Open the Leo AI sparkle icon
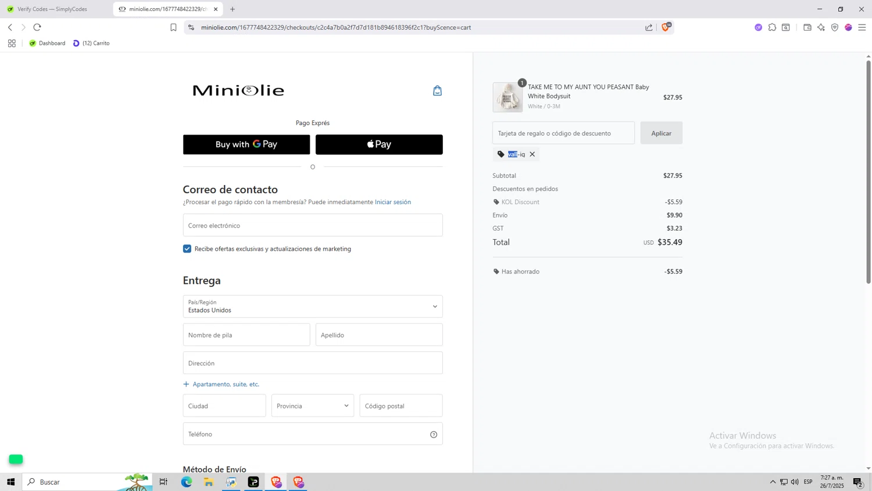872x491 pixels. pyautogui.click(x=821, y=27)
